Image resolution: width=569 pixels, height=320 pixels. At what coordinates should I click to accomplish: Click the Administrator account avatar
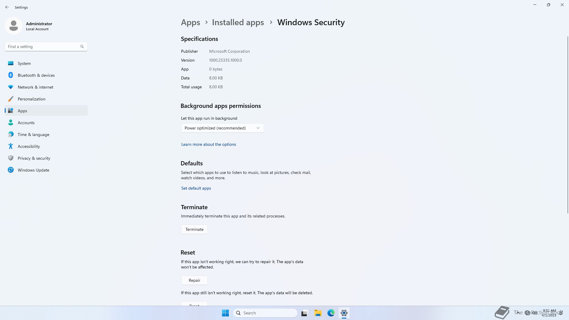[13, 26]
